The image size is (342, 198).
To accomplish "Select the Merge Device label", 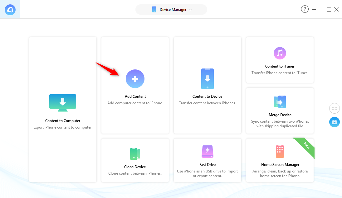I will pos(280,115).
